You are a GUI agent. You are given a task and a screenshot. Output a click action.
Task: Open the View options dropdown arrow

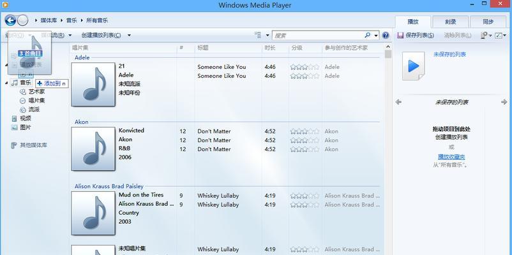coord(267,35)
